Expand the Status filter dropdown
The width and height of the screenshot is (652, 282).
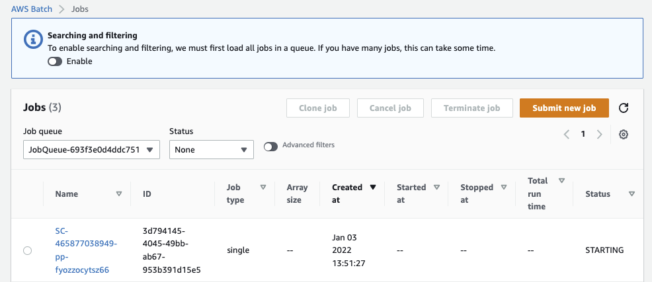click(212, 150)
